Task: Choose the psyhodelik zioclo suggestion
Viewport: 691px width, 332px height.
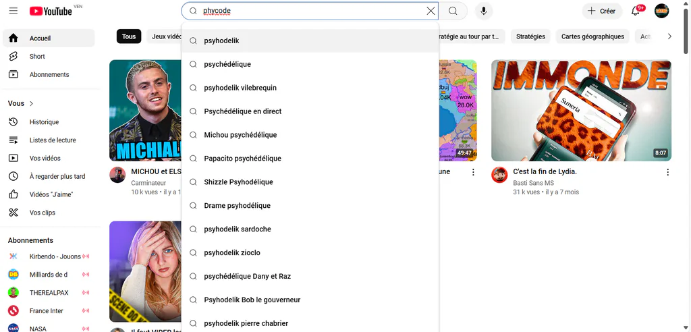Action: coord(310,252)
